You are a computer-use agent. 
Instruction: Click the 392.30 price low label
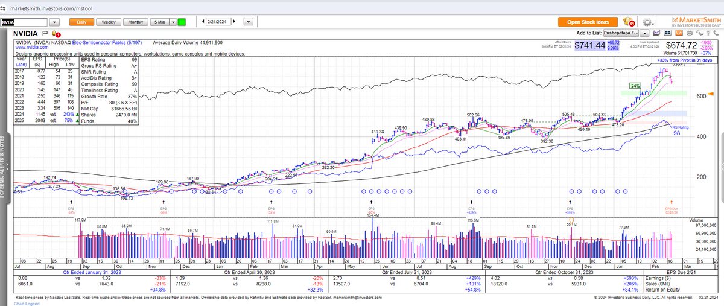click(547, 141)
